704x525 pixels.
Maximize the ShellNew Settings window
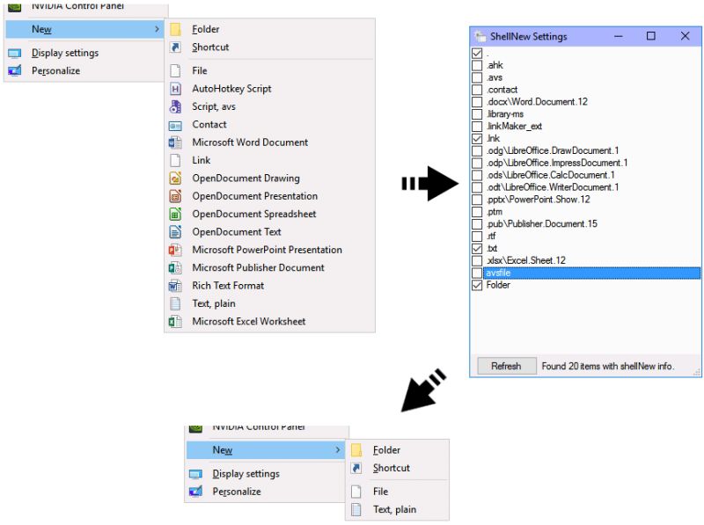(651, 36)
